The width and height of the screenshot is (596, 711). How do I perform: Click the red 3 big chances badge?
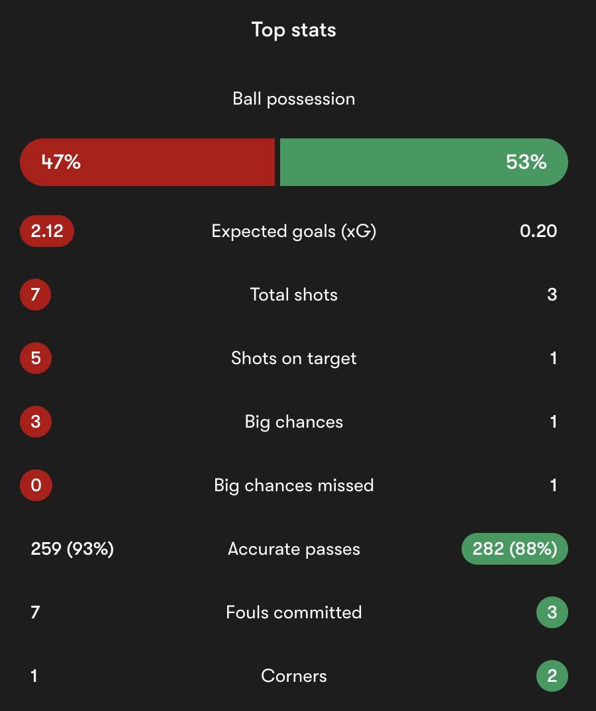(36, 422)
